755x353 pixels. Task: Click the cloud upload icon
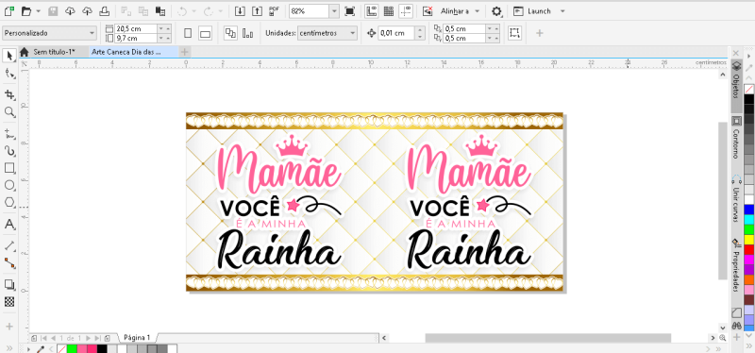click(87, 11)
